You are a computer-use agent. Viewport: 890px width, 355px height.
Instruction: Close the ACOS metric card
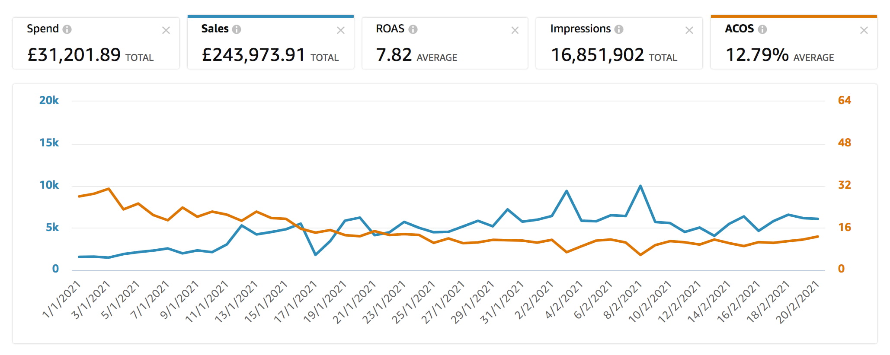click(864, 30)
